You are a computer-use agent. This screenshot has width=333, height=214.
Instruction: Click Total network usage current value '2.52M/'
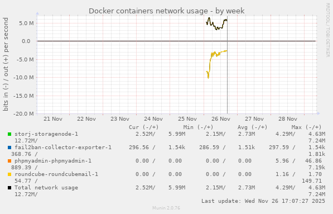(146, 188)
